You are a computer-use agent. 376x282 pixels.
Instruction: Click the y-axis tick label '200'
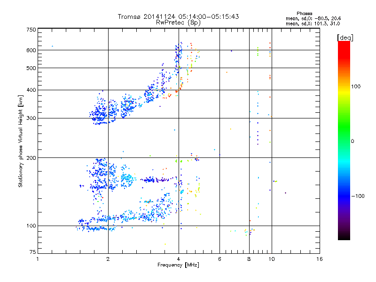[31, 158]
